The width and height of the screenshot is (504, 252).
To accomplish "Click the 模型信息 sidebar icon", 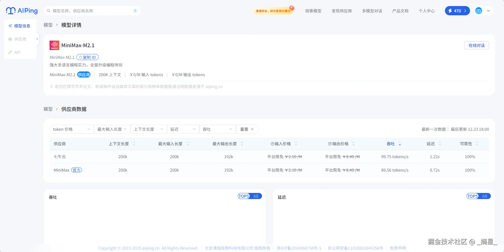I will [10, 26].
